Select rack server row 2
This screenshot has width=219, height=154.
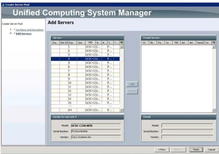(85, 51)
